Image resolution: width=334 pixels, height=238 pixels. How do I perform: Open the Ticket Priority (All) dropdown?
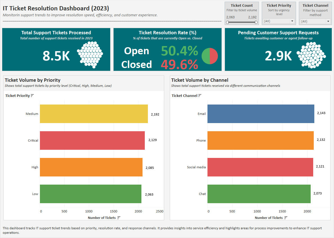click(x=279, y=21)
